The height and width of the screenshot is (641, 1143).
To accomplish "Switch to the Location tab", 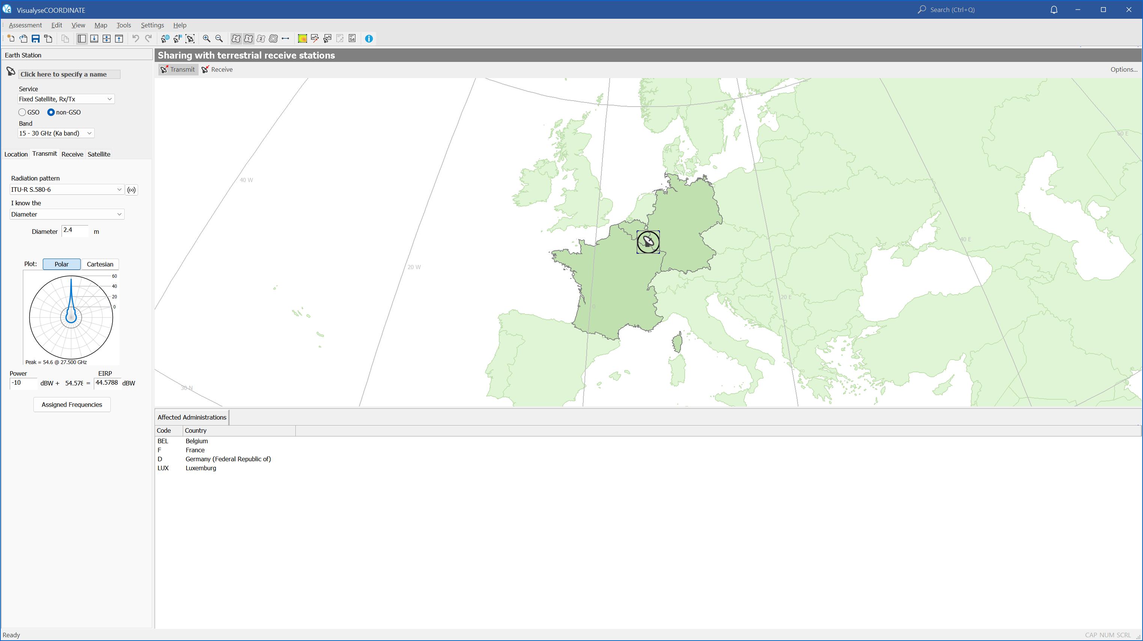I will click(16, 154).
